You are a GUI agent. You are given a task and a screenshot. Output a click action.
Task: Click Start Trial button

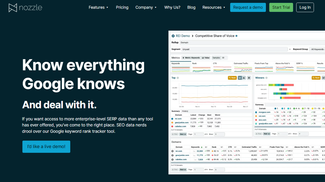point(281,7)
